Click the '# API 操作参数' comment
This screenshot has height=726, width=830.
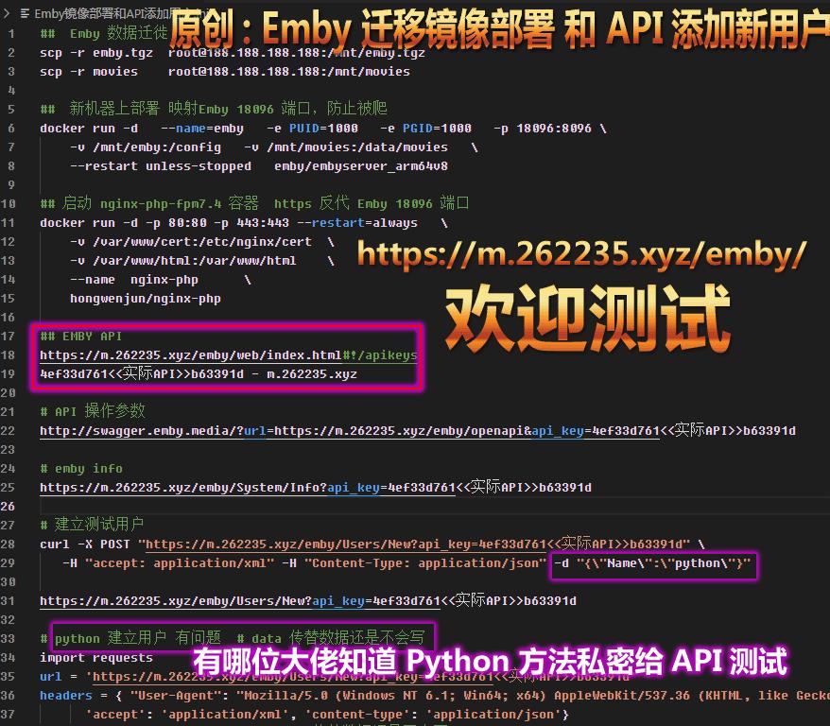click(93, 411)
